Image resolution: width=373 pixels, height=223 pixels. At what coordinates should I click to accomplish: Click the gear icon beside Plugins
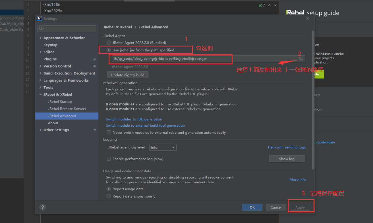tap(94, 59)
